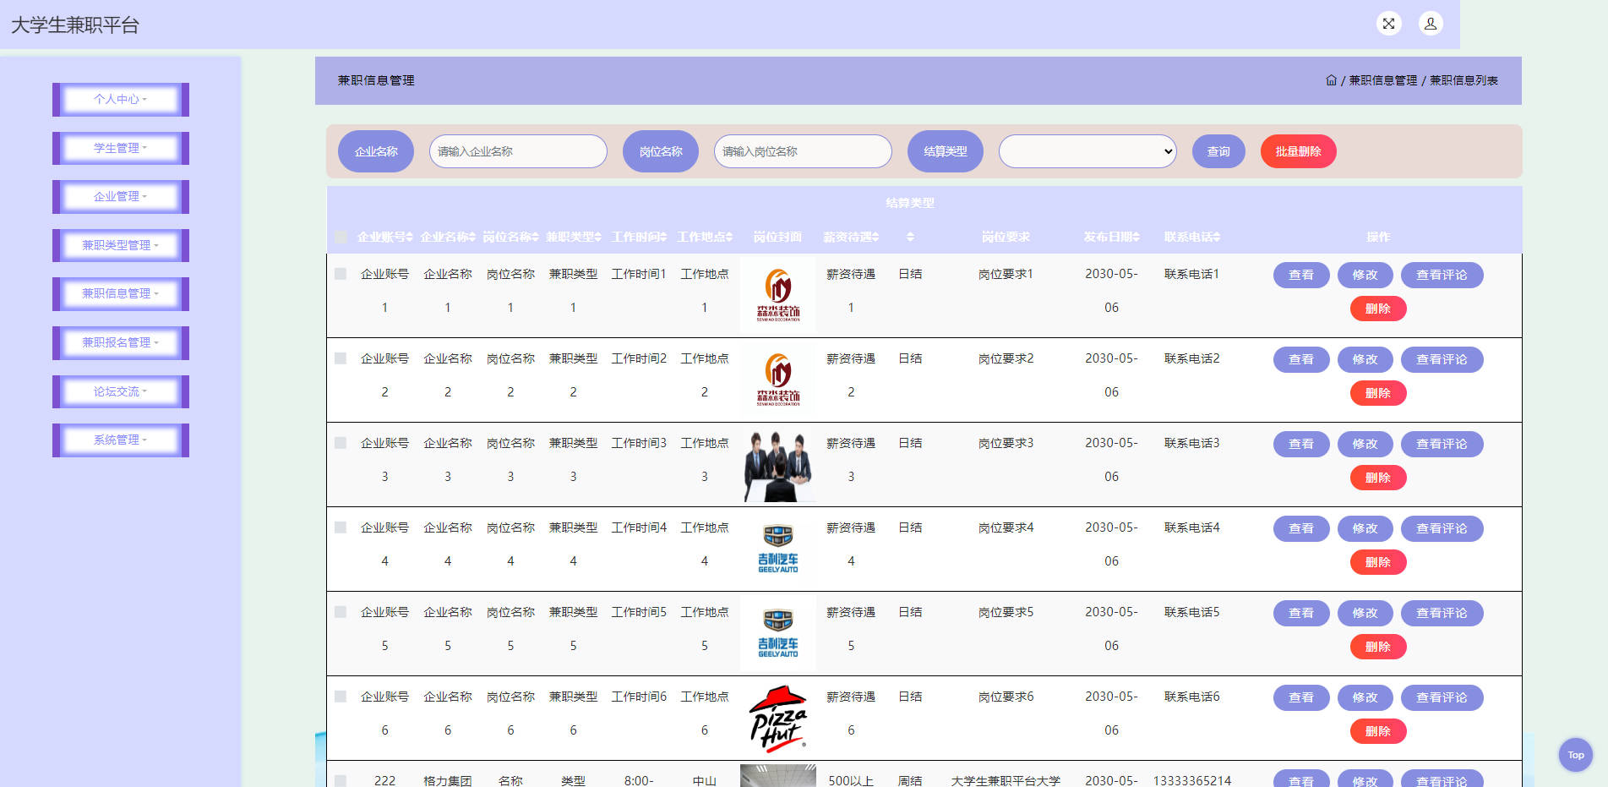The image size is (1608, 787).
Task: Sort by 企业账号 column arrows
Action: (x=409, y=238)
